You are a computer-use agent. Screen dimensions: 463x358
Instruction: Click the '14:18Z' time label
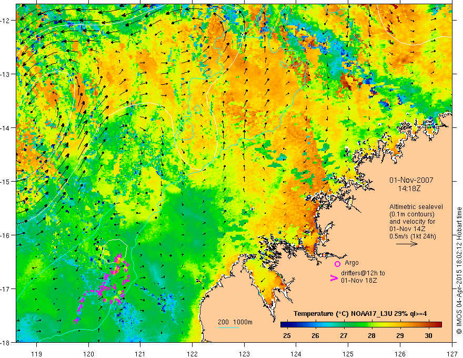coord(409,188)
